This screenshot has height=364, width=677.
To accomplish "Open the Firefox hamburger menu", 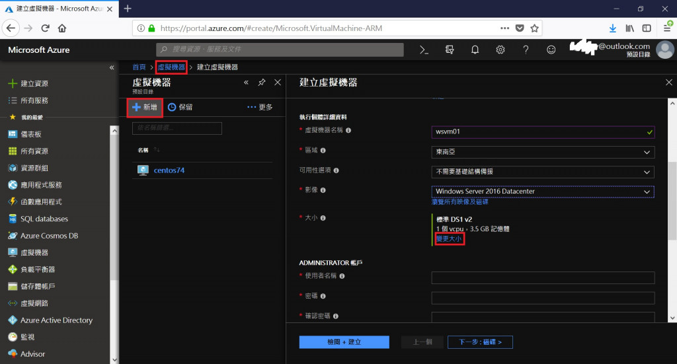I will [x=667, y=28].
